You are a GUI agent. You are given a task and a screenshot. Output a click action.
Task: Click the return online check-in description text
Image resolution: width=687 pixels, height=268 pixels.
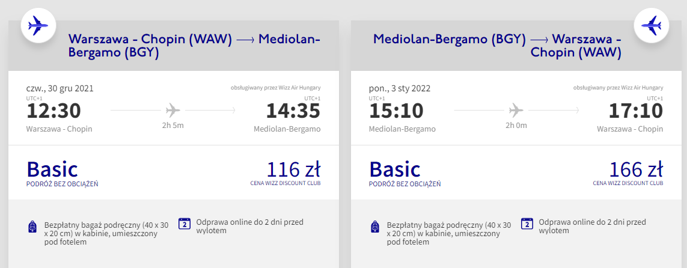592,226
